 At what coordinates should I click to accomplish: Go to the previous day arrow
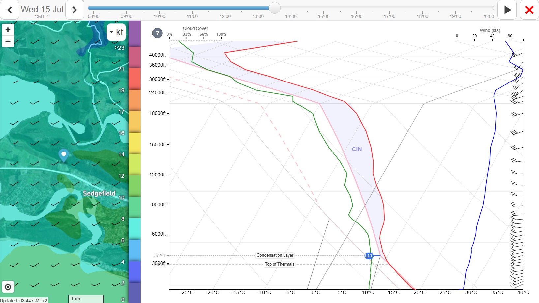pos(10,10)
